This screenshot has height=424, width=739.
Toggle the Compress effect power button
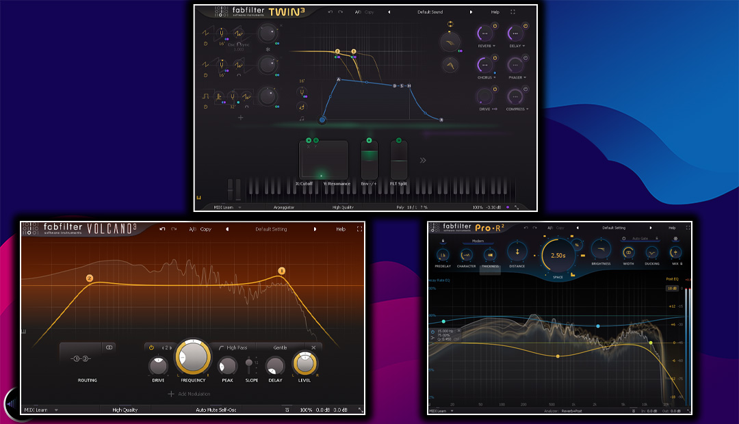tap(526, 89)
